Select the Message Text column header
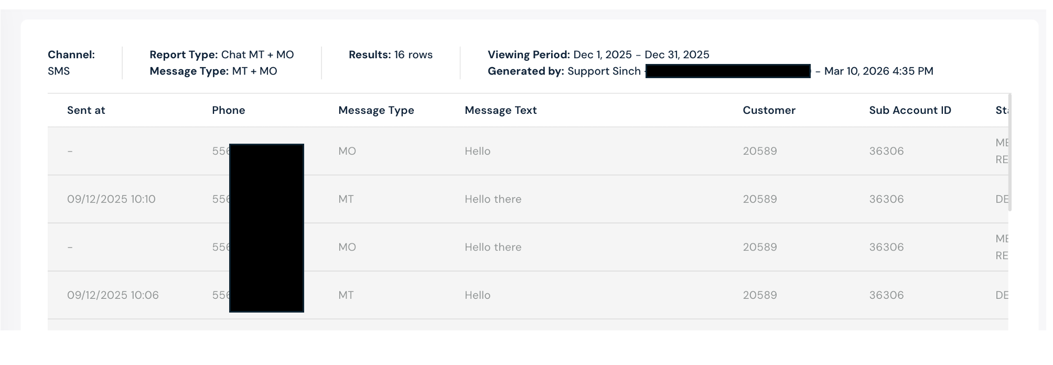The width and height of the screenshot is (1053, 365). 500,110
